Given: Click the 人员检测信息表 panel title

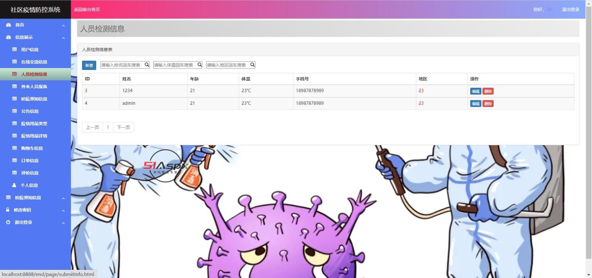Looking at the screenshot, I should point(97,50).
